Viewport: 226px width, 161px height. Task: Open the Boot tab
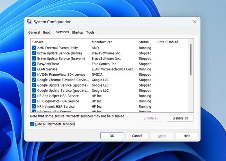(47, 33)
